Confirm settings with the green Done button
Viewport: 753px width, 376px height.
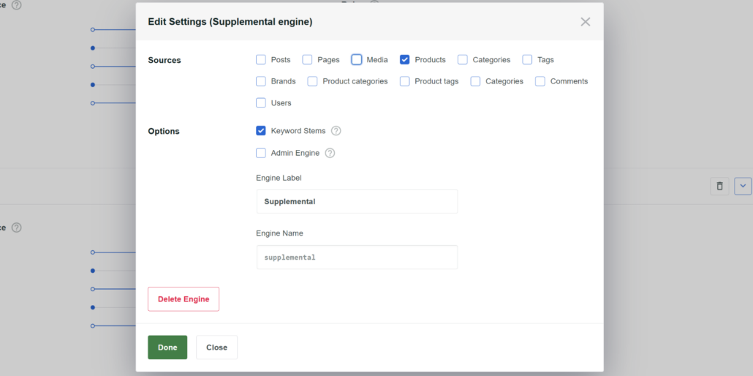tap(167, 347)
